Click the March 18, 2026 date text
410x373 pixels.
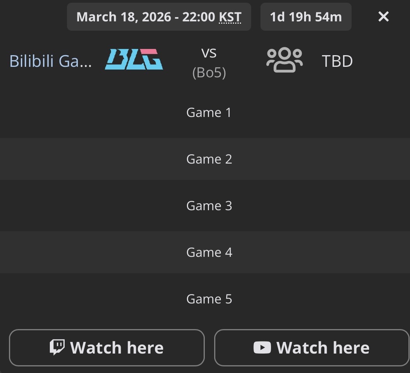click(x=124, y=17)
